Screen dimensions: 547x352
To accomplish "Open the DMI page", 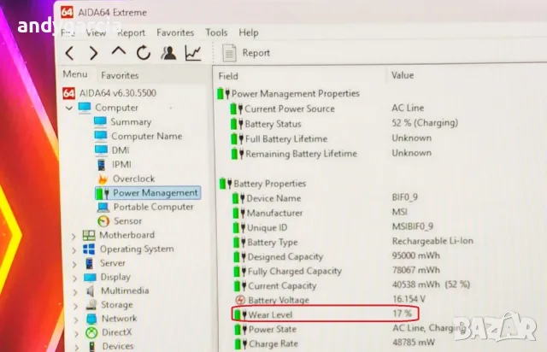I will 120,150.
